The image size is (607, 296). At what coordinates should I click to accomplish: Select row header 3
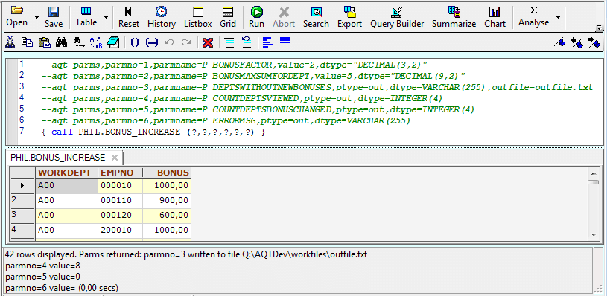(x=22, y=216)
